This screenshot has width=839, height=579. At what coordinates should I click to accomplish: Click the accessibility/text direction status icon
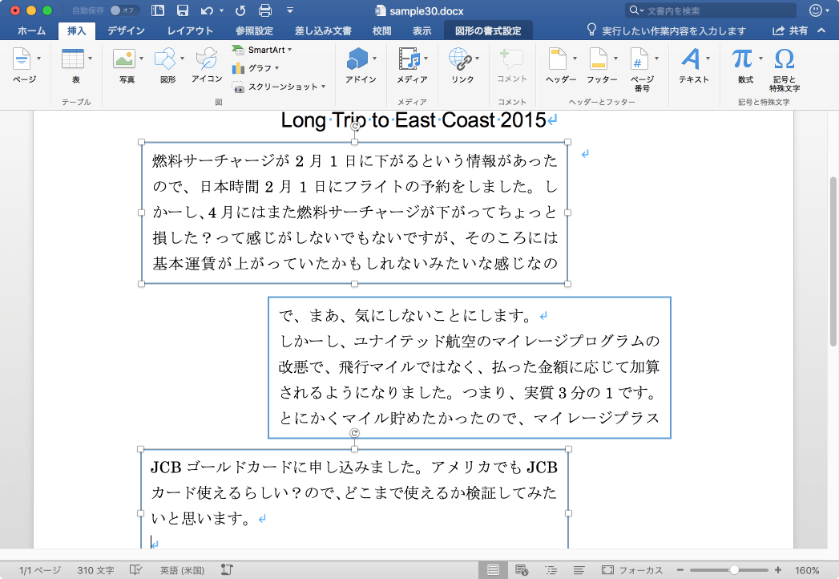click(x=227, y=570)
